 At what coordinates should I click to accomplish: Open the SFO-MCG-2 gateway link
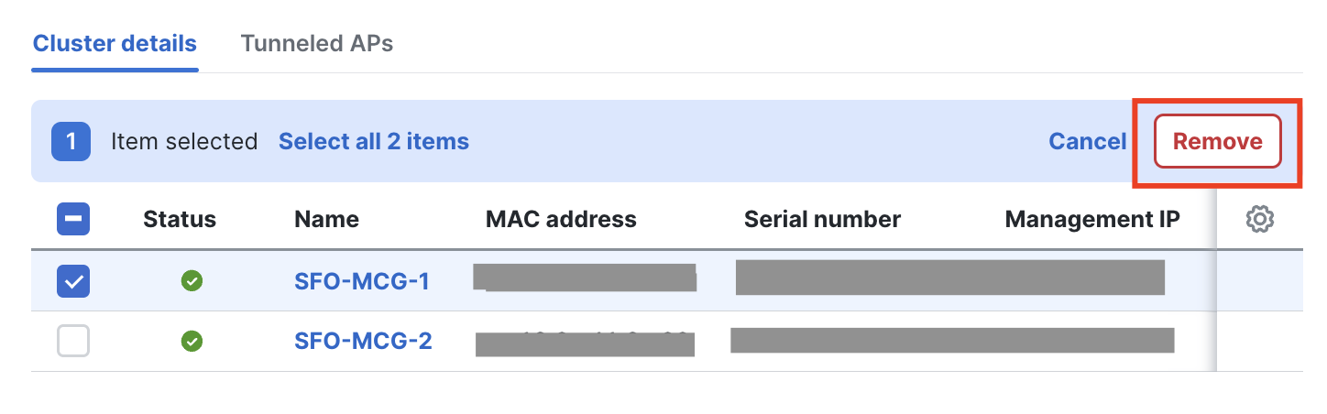[x=363, y=342]
